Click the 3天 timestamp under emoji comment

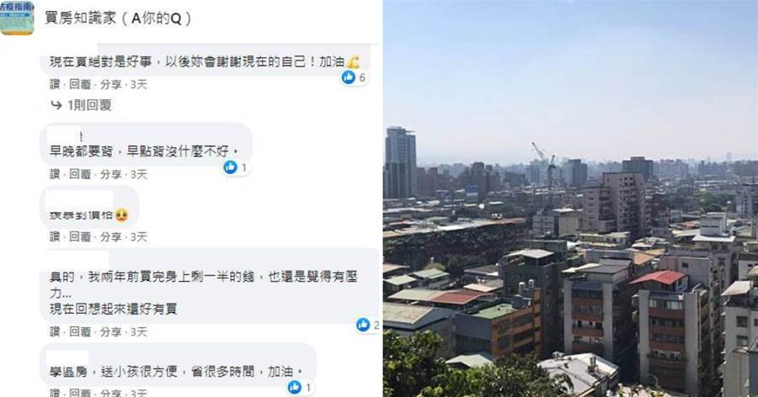coord(138,236)
